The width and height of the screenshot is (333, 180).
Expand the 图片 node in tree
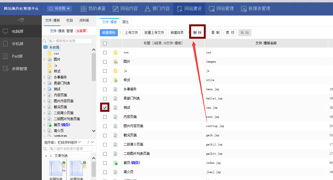click(x=45, y=59)
